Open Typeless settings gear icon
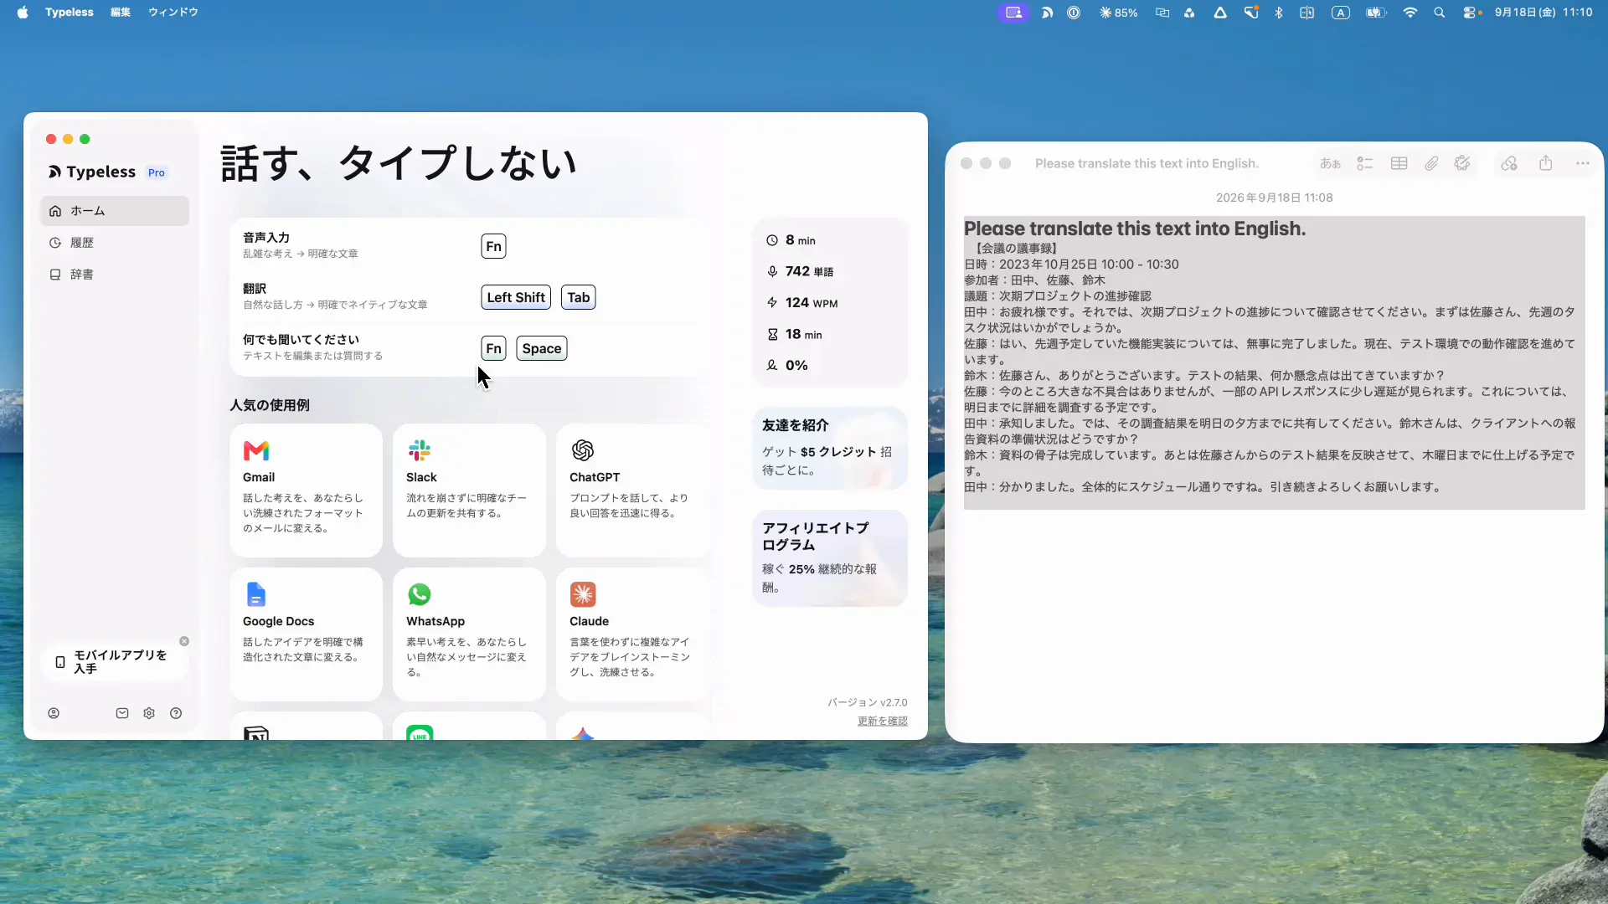Image resolution: width=1608 pixels, height=904 pixels. pos(149,713)
